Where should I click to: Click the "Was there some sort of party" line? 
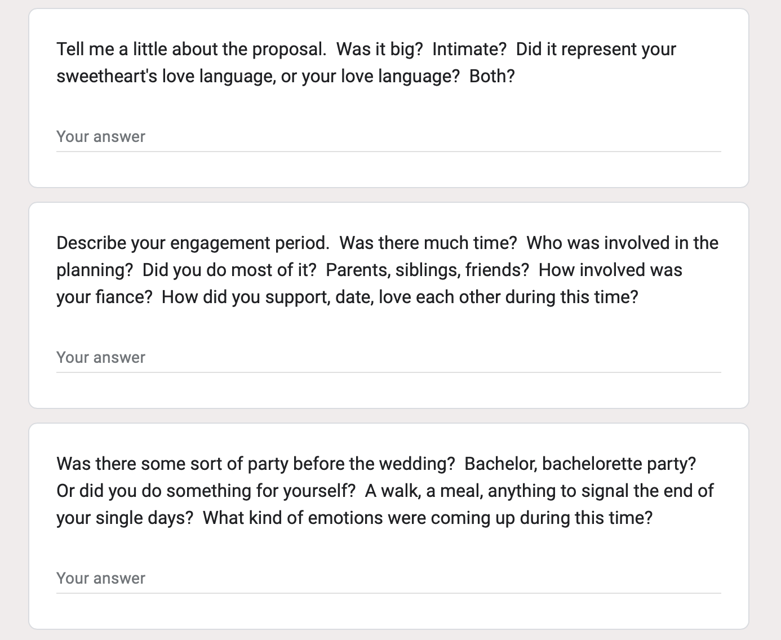pos(376,464)
